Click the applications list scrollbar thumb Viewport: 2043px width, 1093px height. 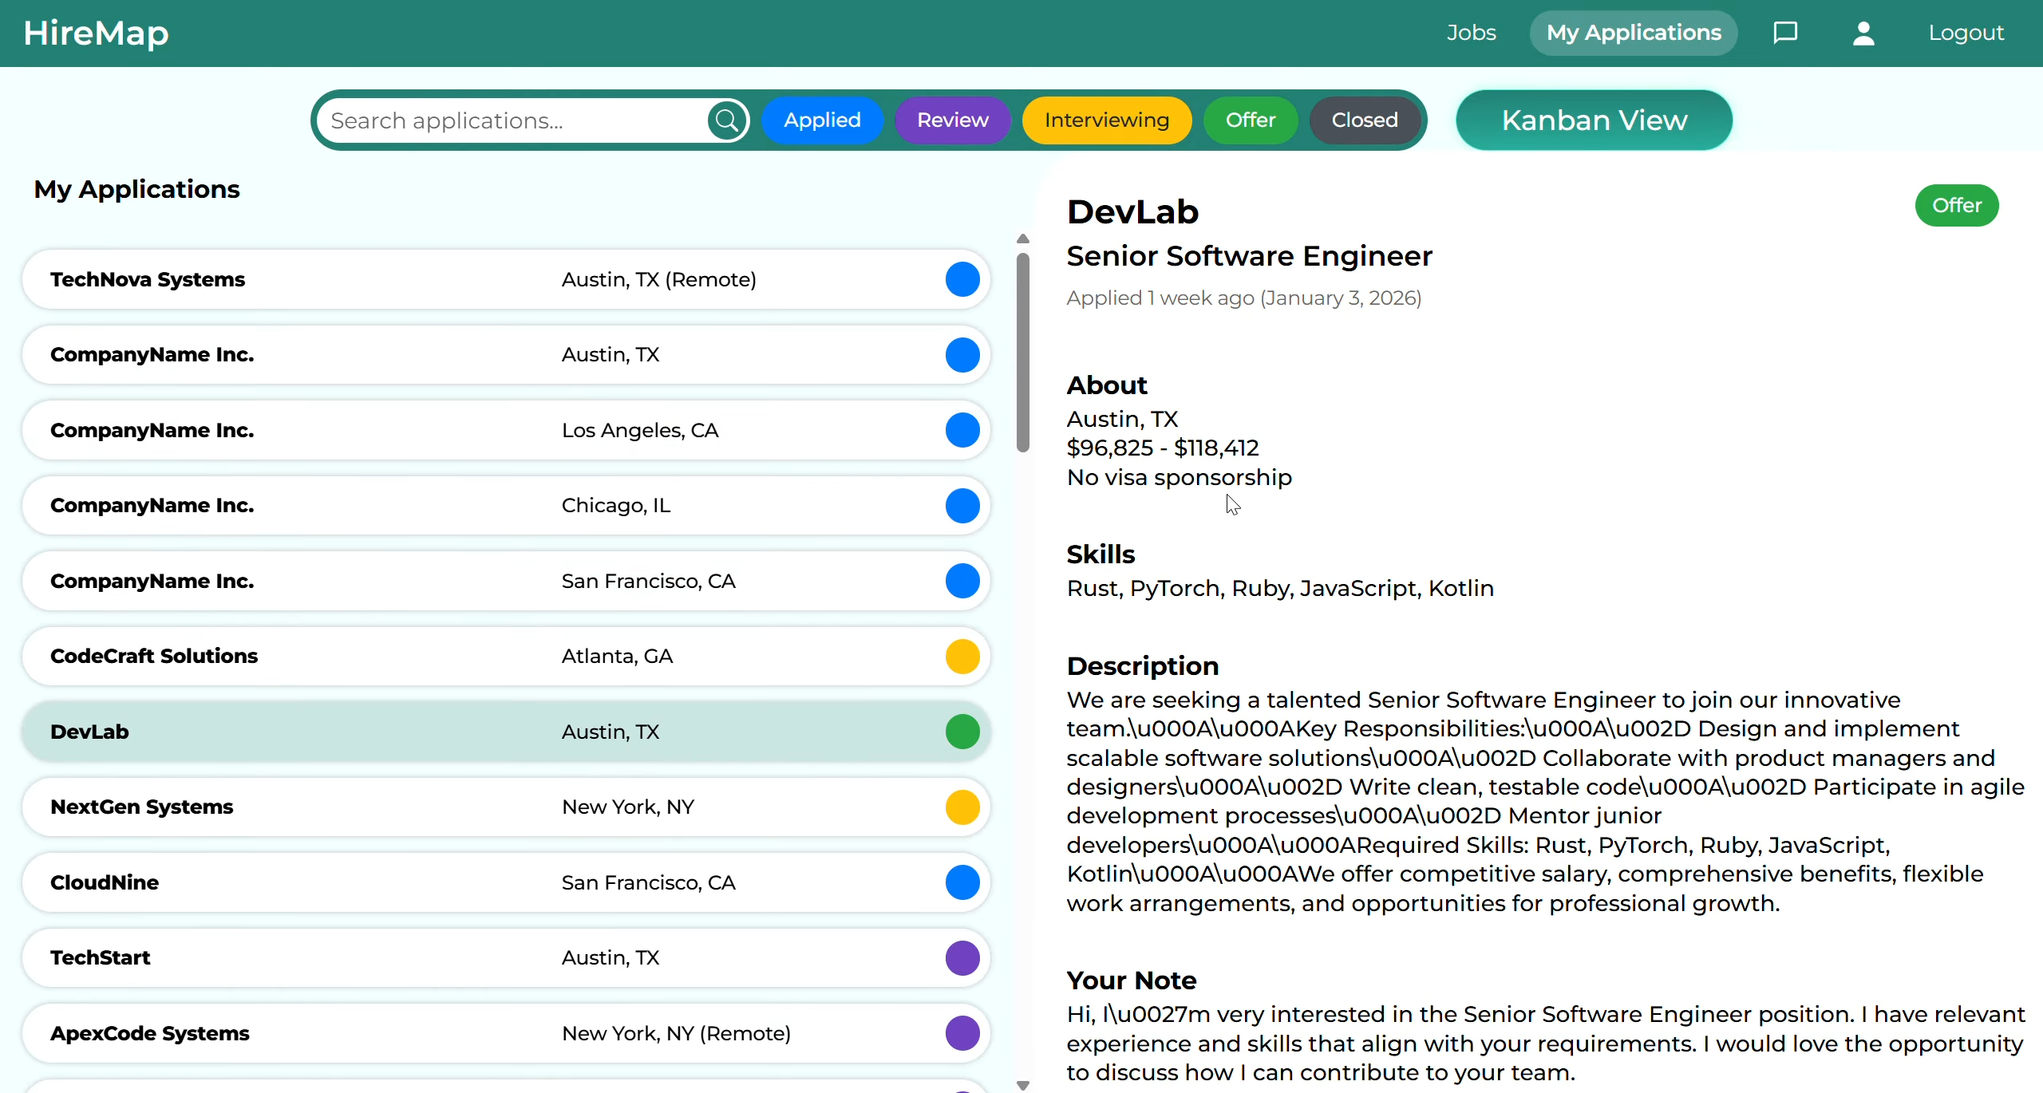(x=1023, y=353)
